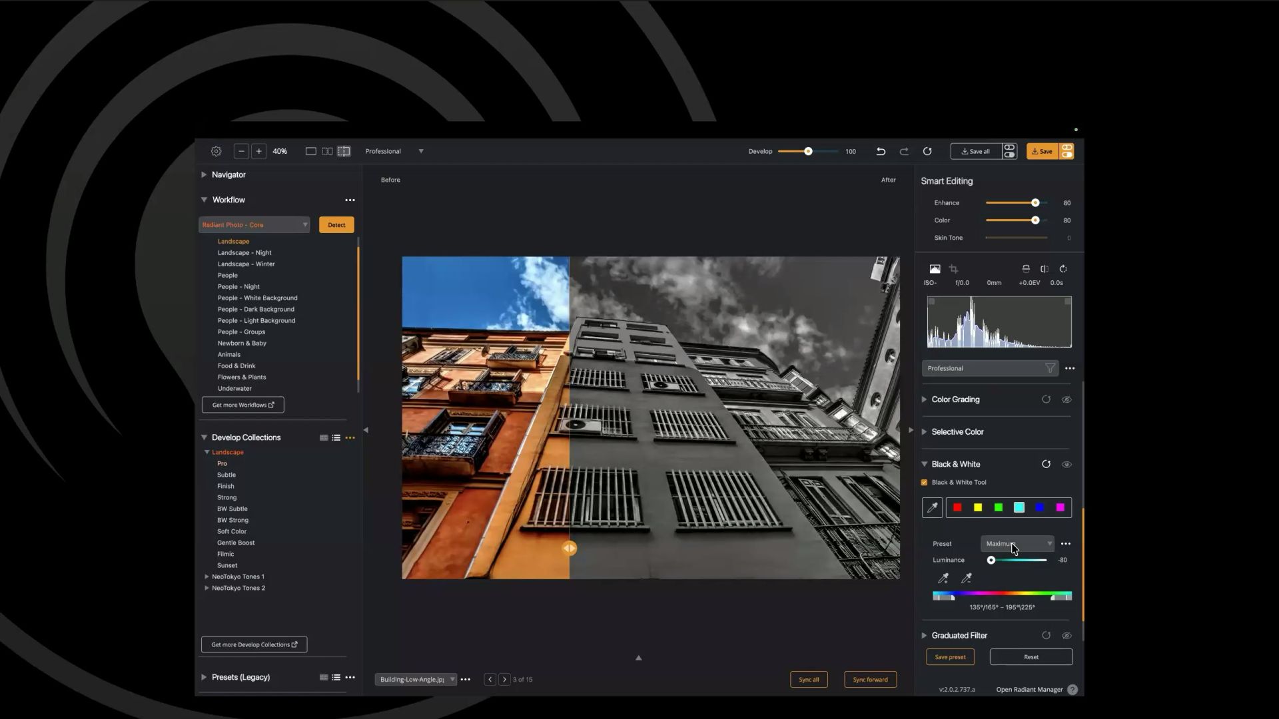This screenshot has width=1279, height=719.
Task: Pick the Black & White eyedropper tool
Action: (932, 507)
